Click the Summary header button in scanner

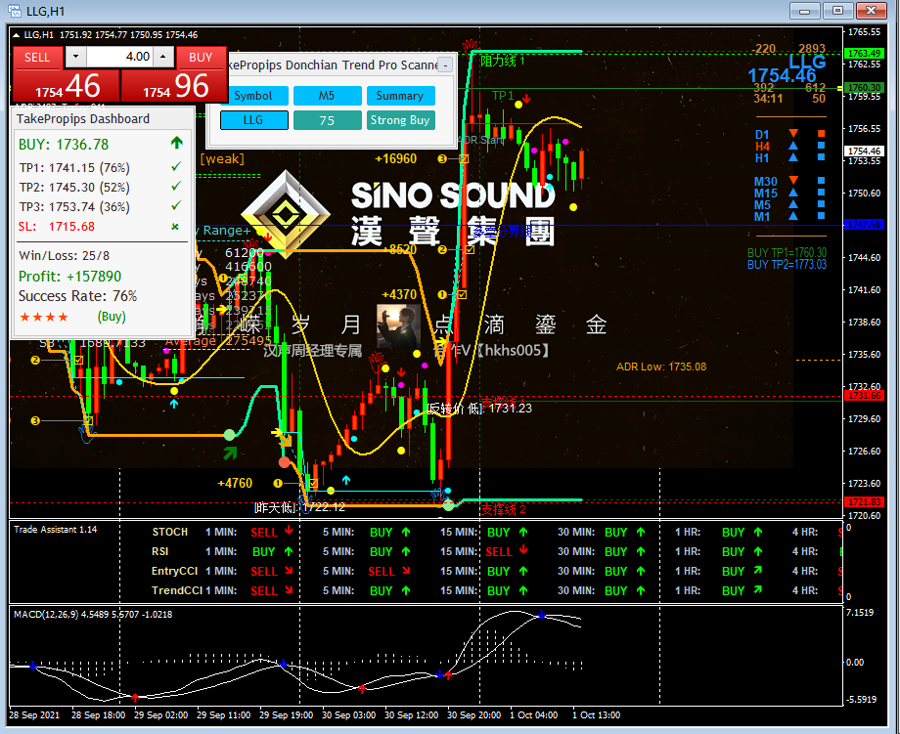coord(400,96)
